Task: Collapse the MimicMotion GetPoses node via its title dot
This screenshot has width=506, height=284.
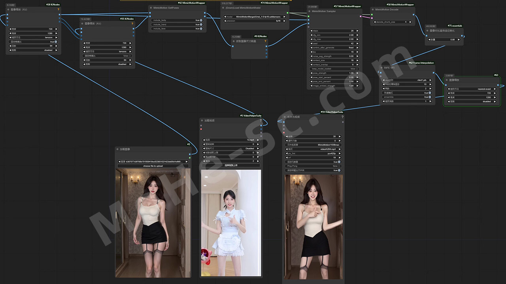Action: (x=151, y=8)
